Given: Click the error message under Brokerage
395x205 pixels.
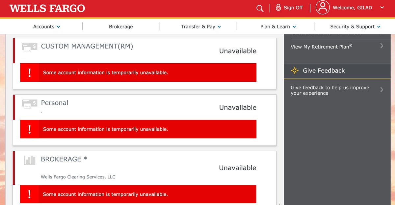Looking at the screenshot, I should pos(106,194).
